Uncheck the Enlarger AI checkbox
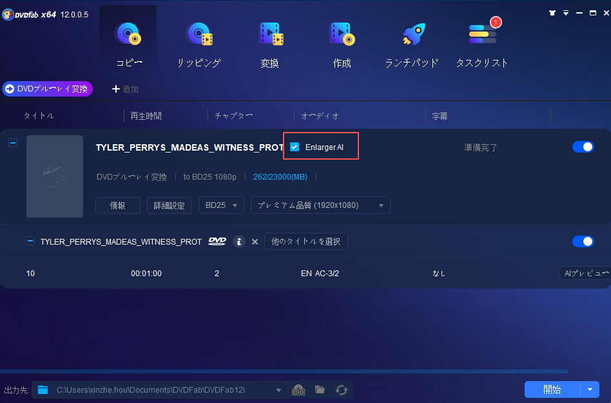611x403 pixels. [x=295, y=147]
